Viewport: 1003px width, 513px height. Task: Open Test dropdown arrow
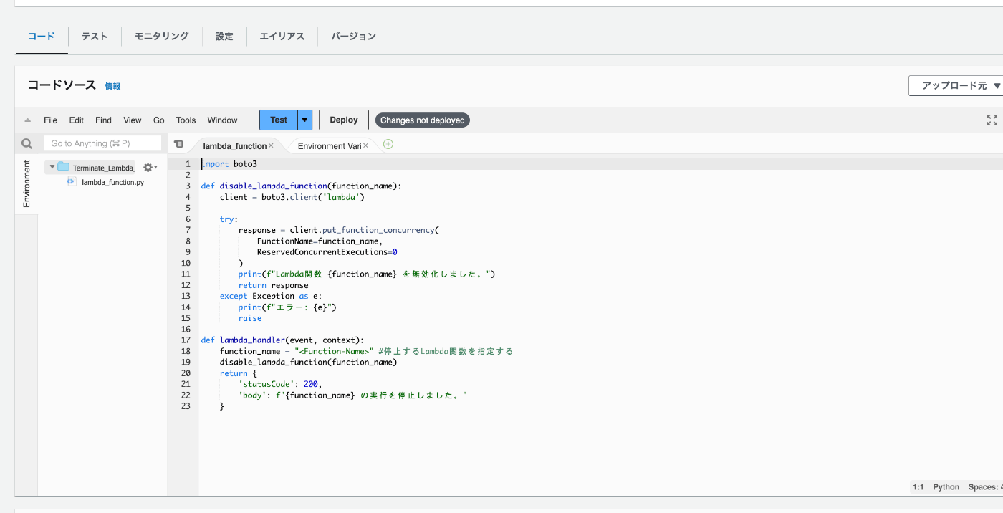coord(305,120)
